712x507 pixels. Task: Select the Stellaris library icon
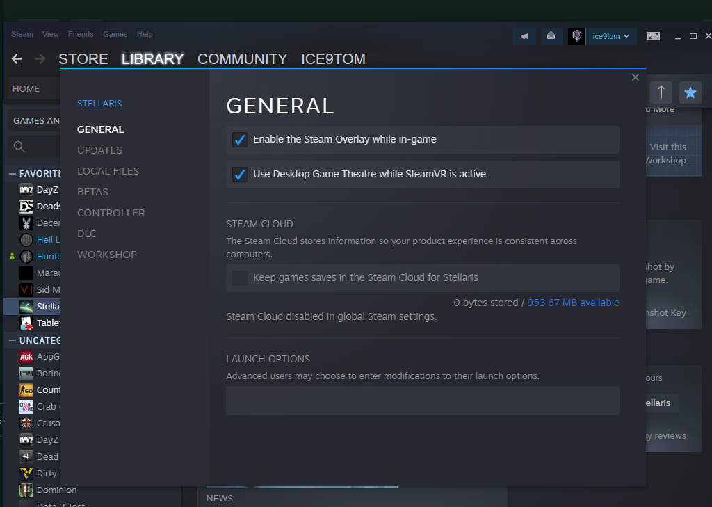(26, 306)
